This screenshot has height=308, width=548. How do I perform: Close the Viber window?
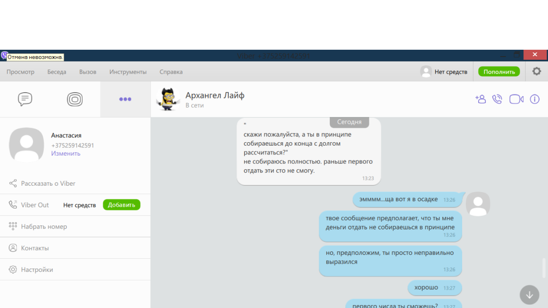pos(535,55)
